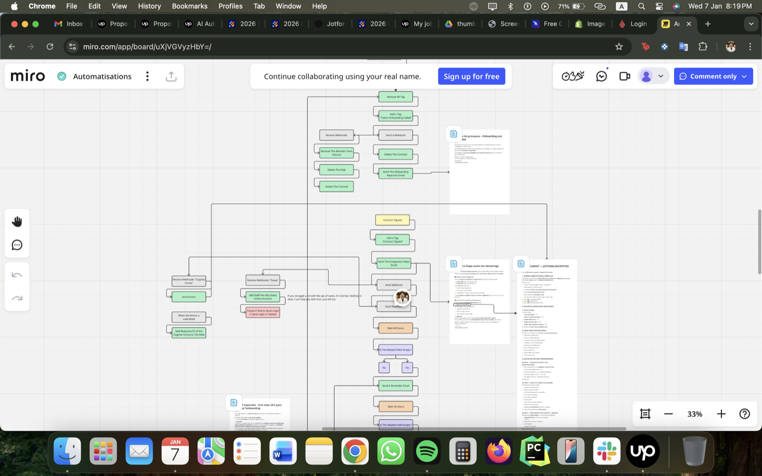This screenshot has height=476, width=762.
Task: Open the Miro logo home link
Action: point(28,76)
